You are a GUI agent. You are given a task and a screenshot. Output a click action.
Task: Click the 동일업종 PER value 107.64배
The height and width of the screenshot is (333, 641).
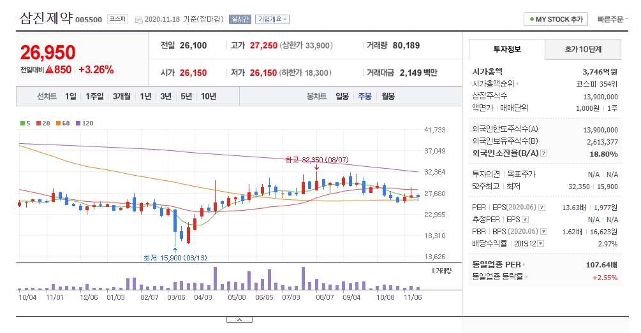(x=601, y=265)
